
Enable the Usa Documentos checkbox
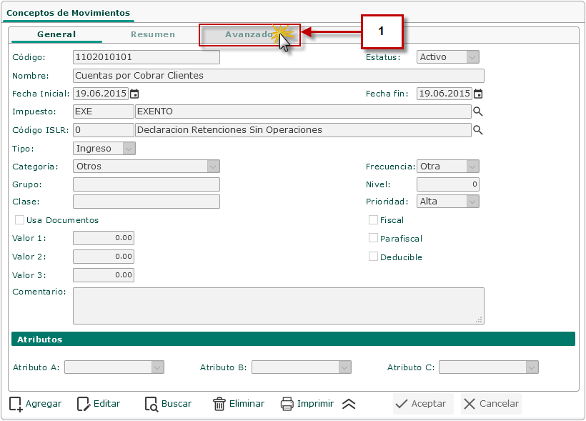point(20,220)
